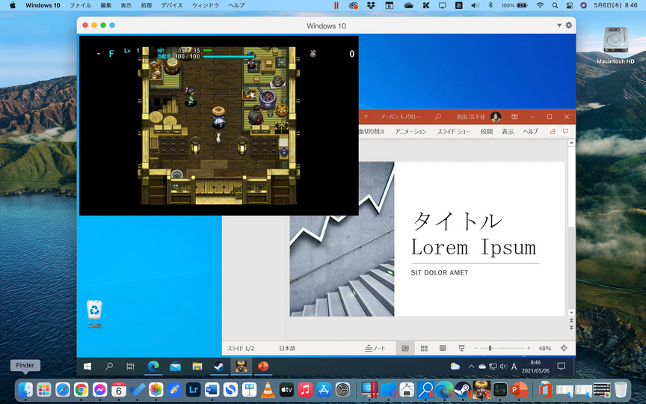
Task: Open Task View on Windows taskbar
Action: click(x=130, y=366)
